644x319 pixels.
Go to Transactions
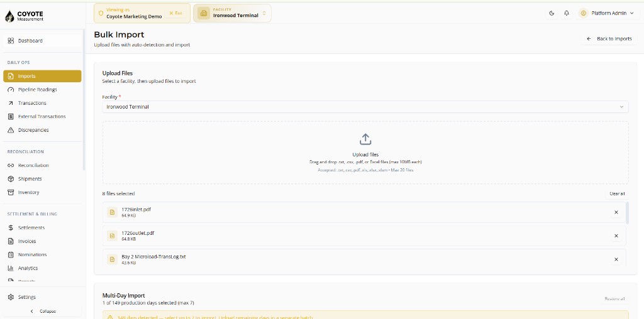pos(42,103)
